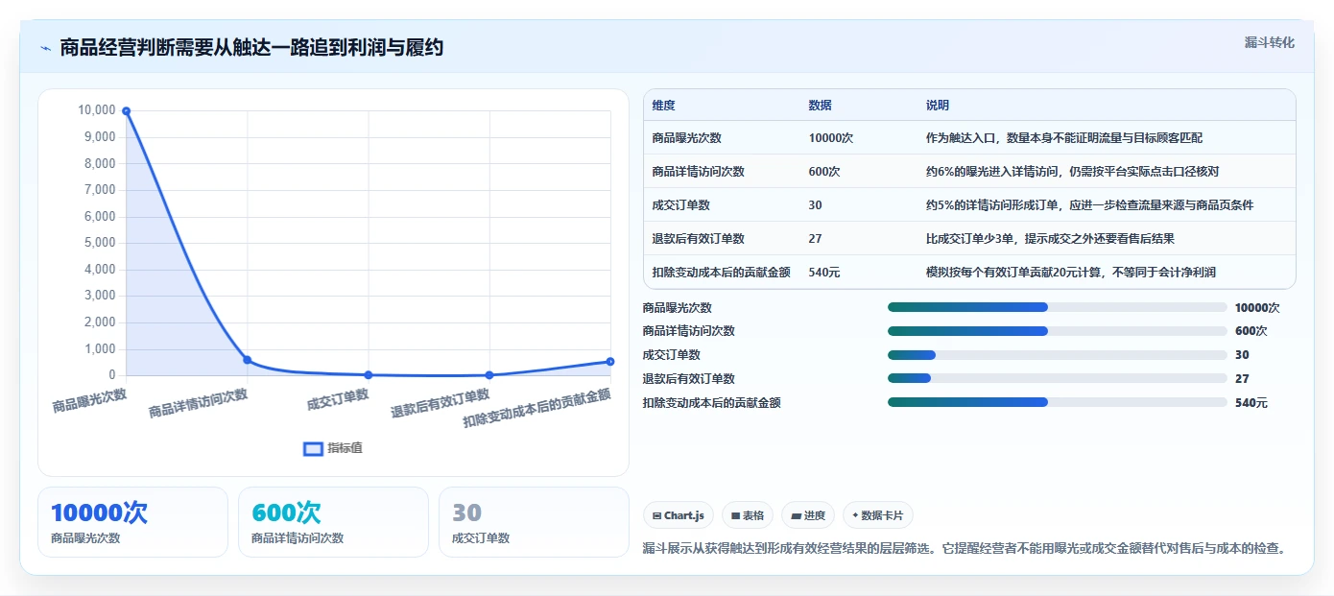Click the chart point for 扣除变动成本后的贡献金额
Viewport: 1334px width, 596px height.
coord(610,362)
